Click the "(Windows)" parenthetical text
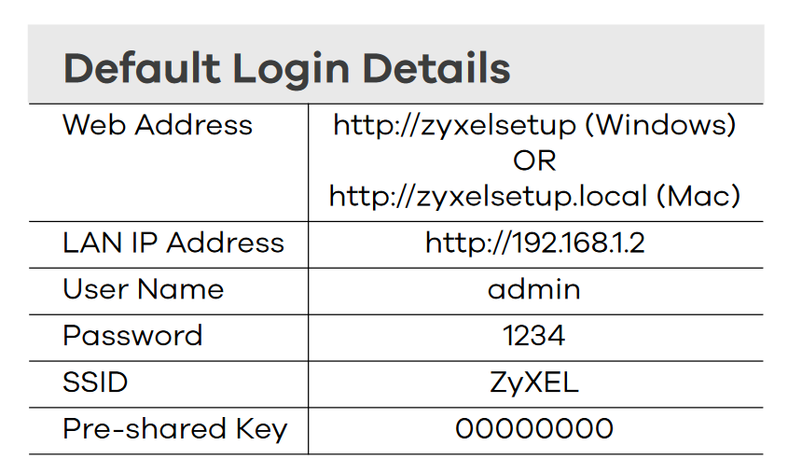 click(660, 125)
